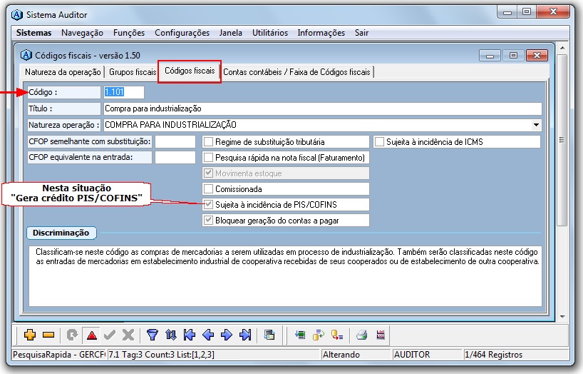Click inside the Discriminação text area
This screenshot has height=374, width=583.
pyautogui.click(x=285, y=276)
